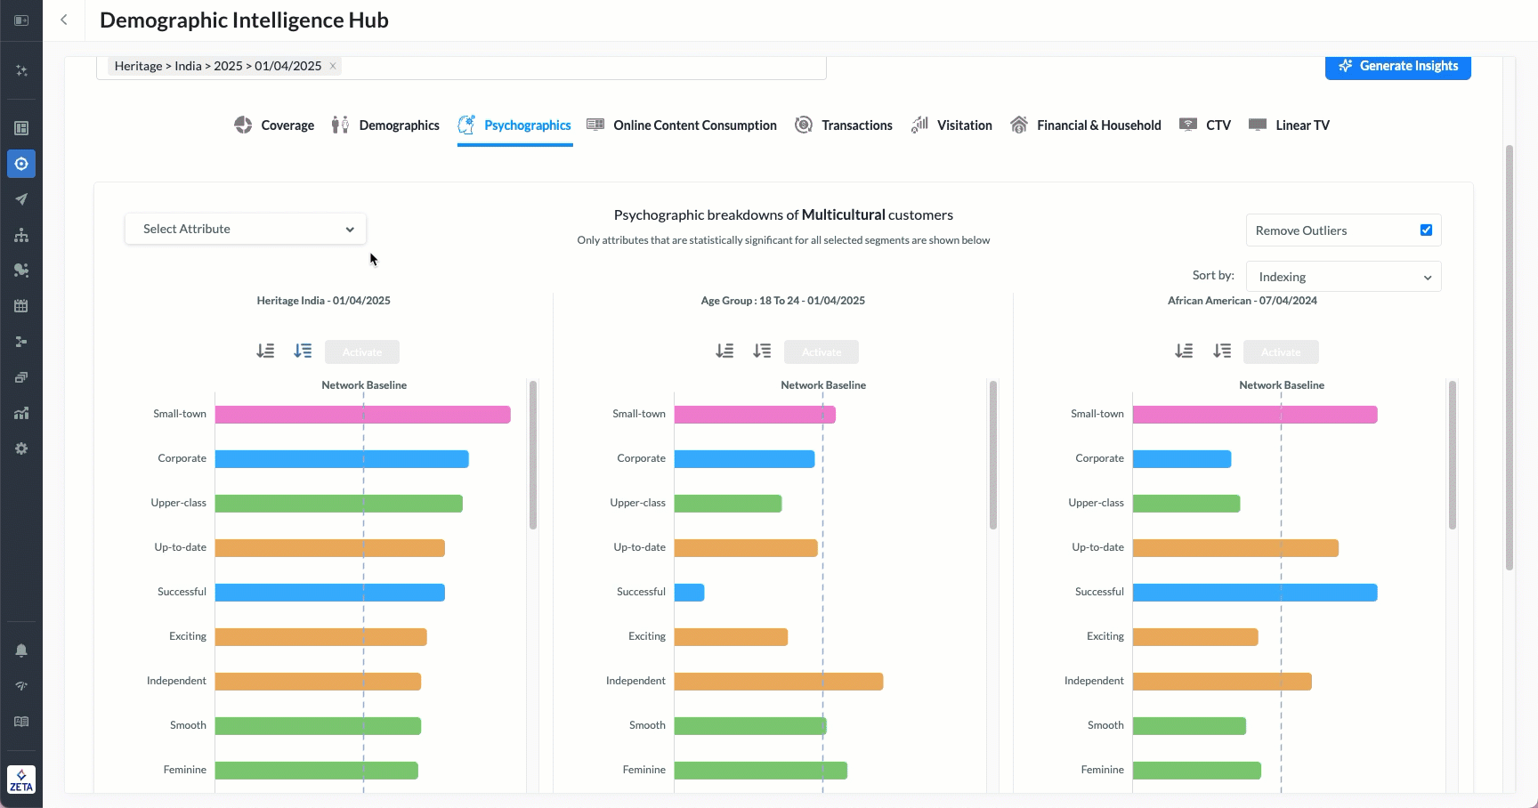Click the notification bell in the sidebar
The width and height of the screenshot is (1538, 808).
21,650
